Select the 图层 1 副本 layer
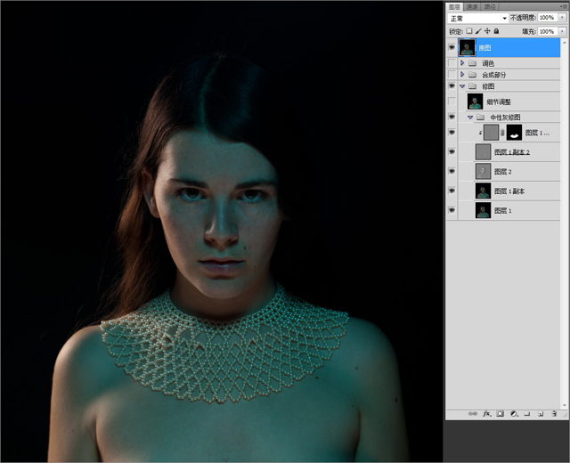This screenshot has width=570, height=463. tap(511, 191)
